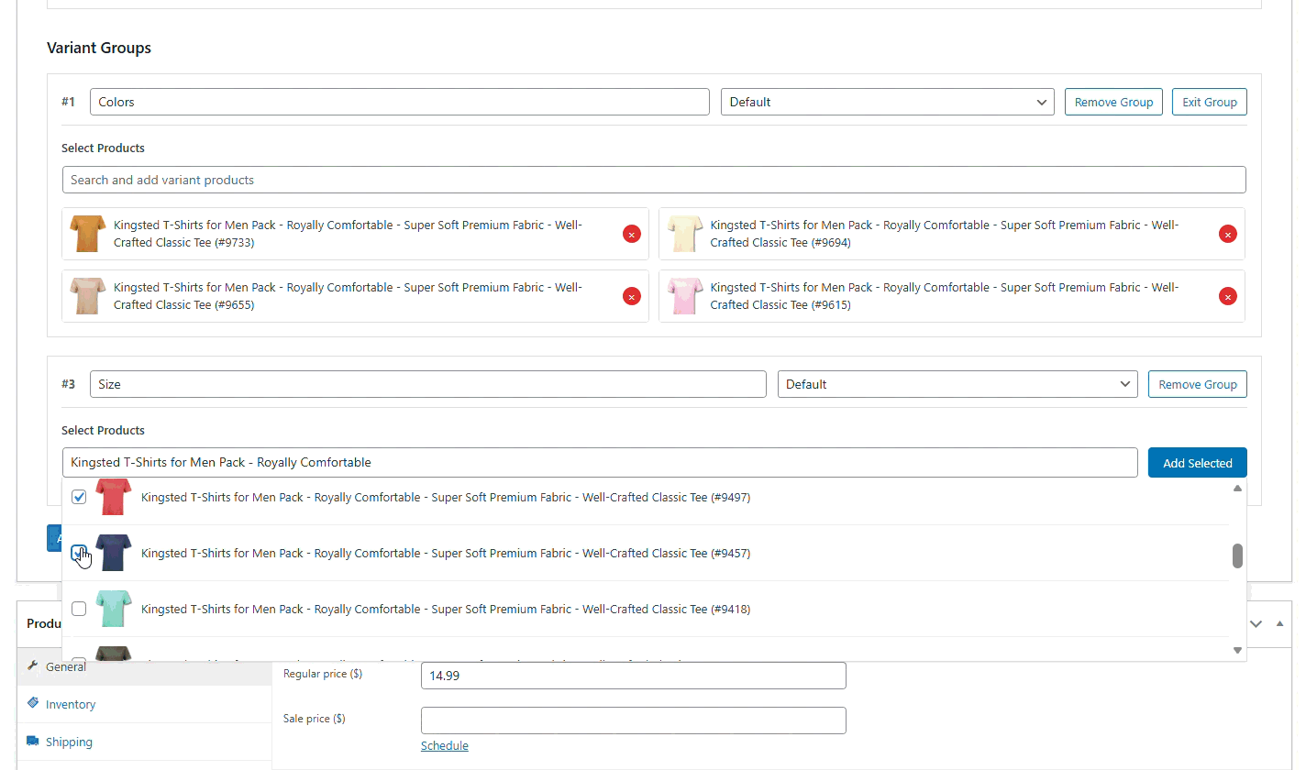Remove cream t-shirt variant #9694

click(1227, 234)
